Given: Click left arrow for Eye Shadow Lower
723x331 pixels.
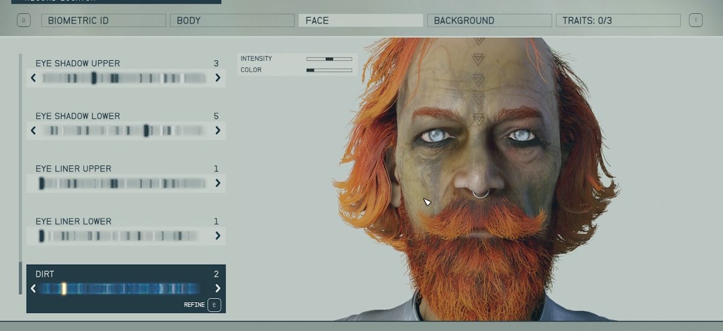Looking at the screenshot, I should (x=33, y=131).
